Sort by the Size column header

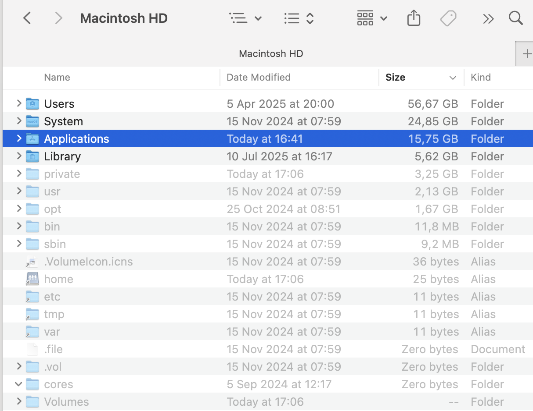click(x=395, y=78)
